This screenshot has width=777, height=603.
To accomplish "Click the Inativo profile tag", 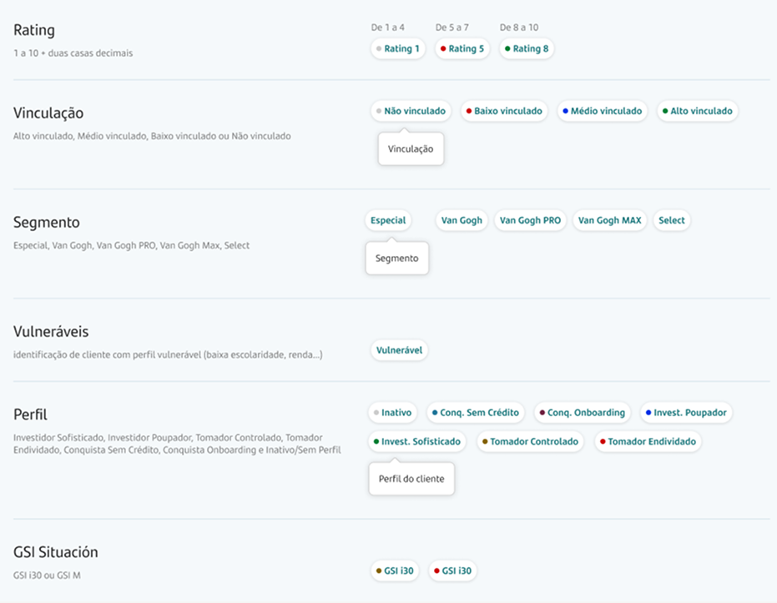I will (x=392, y=412).
